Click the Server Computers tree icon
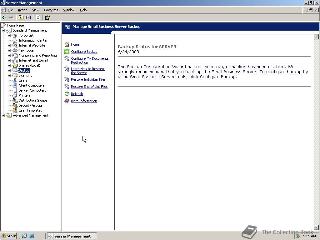Viewport: 320px width, 240px height. pyautogui.click(x=15, y=90)
